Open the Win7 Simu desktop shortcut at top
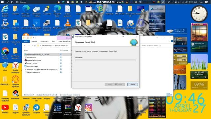This screenshot has width=211, height=119. (x=26, y=11)
